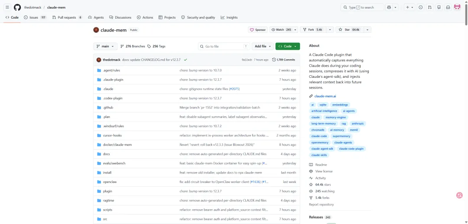Screen dimensions: 468x224
Task: Select the 'claude-code-plugin' topic tag
Action: click(351, 149)
